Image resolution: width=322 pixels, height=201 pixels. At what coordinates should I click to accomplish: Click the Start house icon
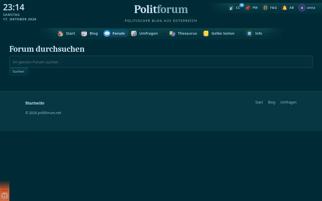[60, 33]
